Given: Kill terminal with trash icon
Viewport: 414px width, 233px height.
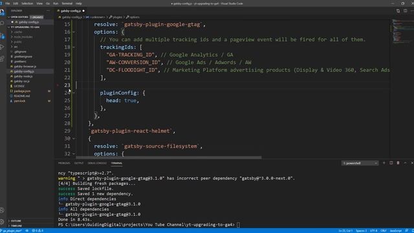Looking at the screenshot, I should (398, 163).
